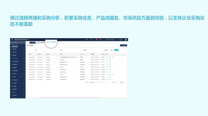
Task: Click the logo.png file name cell
Action: [x=69, y=67]
